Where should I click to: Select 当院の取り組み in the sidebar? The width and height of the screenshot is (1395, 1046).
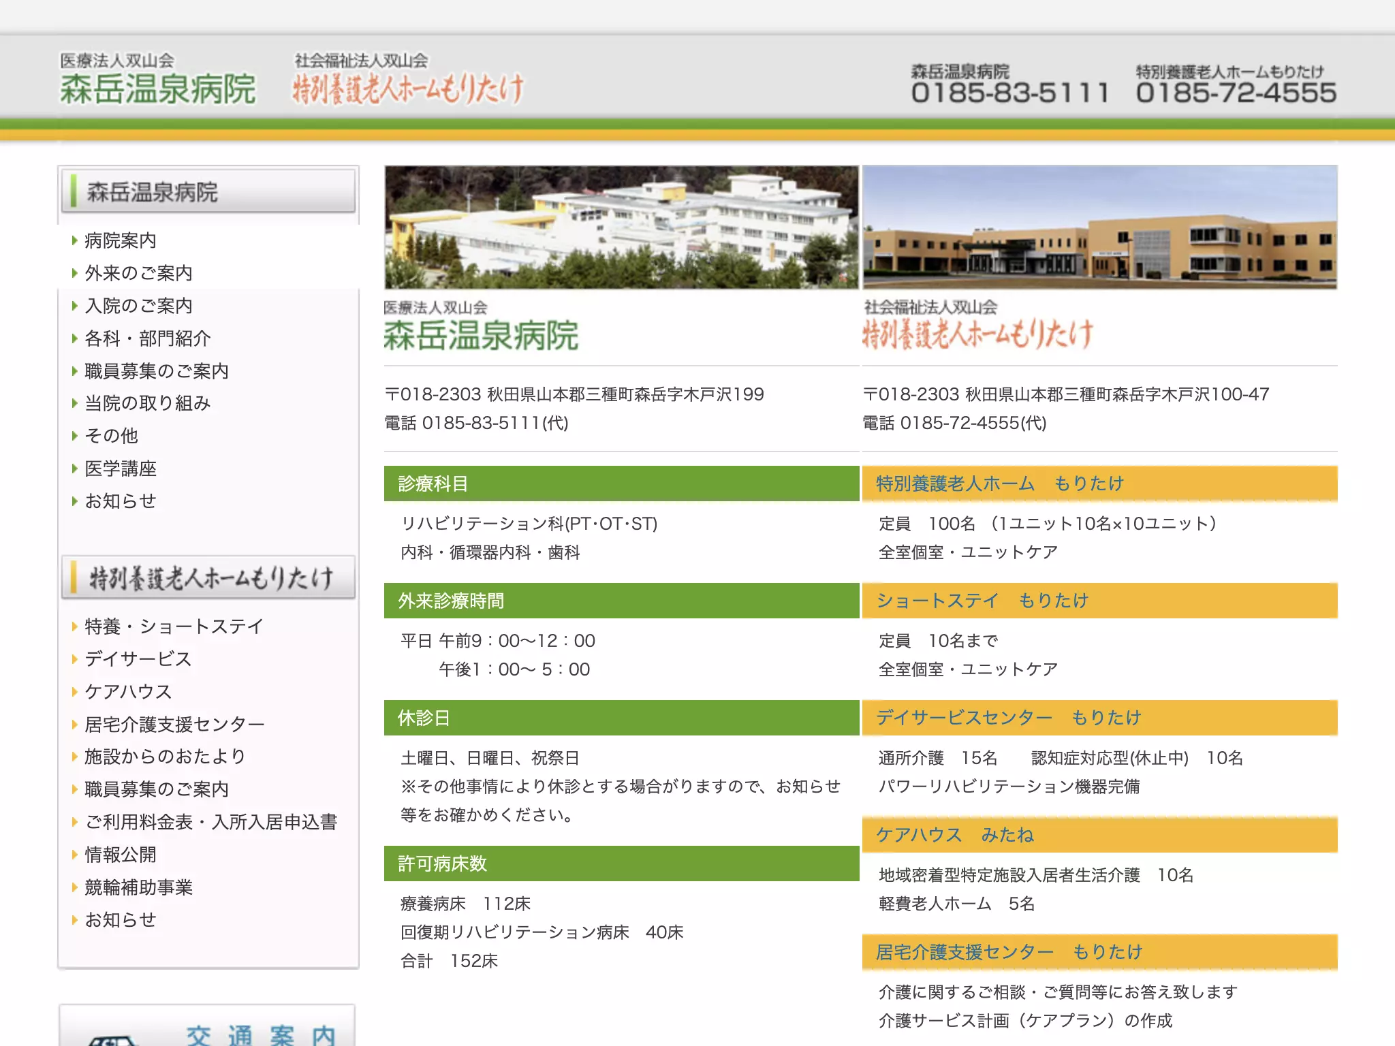pos(147,403)
